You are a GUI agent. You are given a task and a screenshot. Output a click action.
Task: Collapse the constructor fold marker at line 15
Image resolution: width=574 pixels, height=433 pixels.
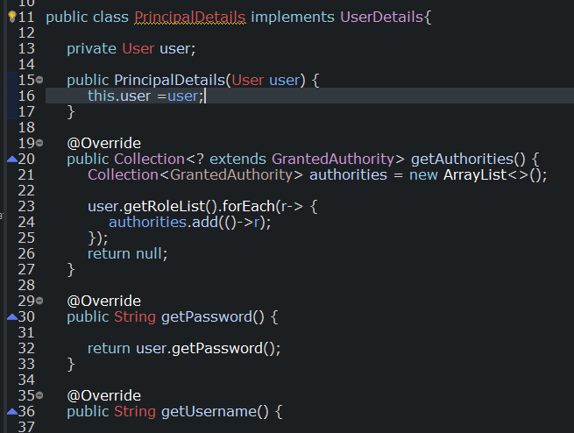(39, 80)
